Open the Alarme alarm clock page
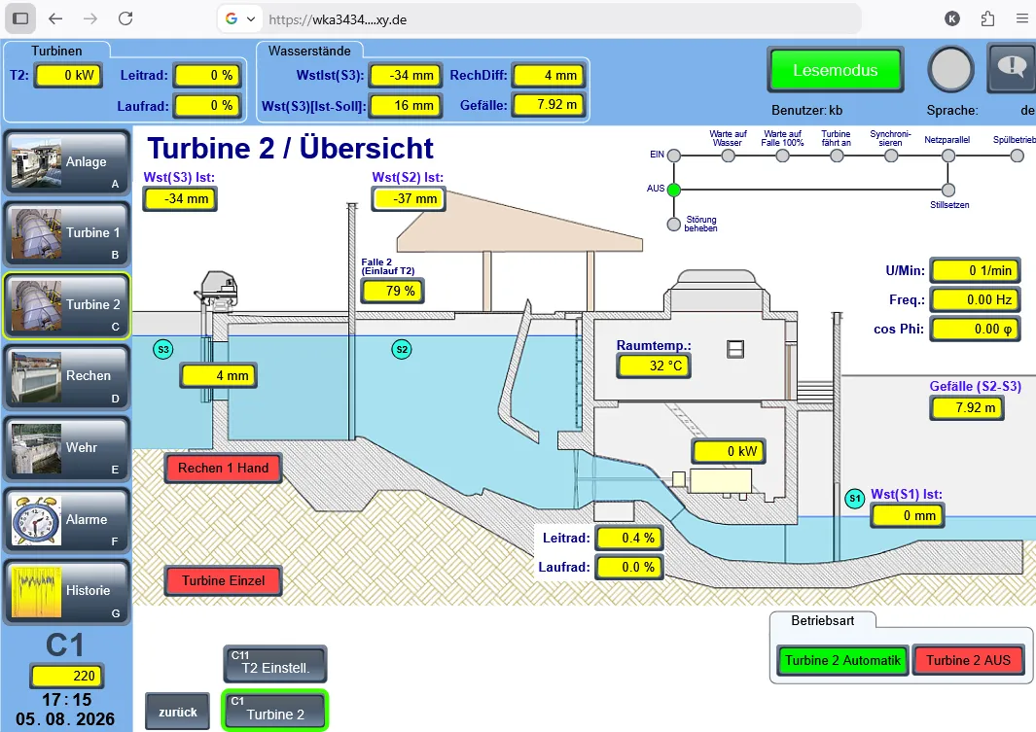Image resolution: width=1036 pixels, height=732 pixels. [x=67, y=520]
